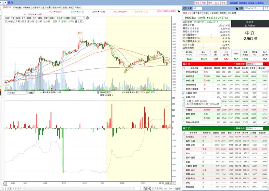The image size is (269, 191).
Task: Toggle the 投信 indicator button
Action: (18, 18)
